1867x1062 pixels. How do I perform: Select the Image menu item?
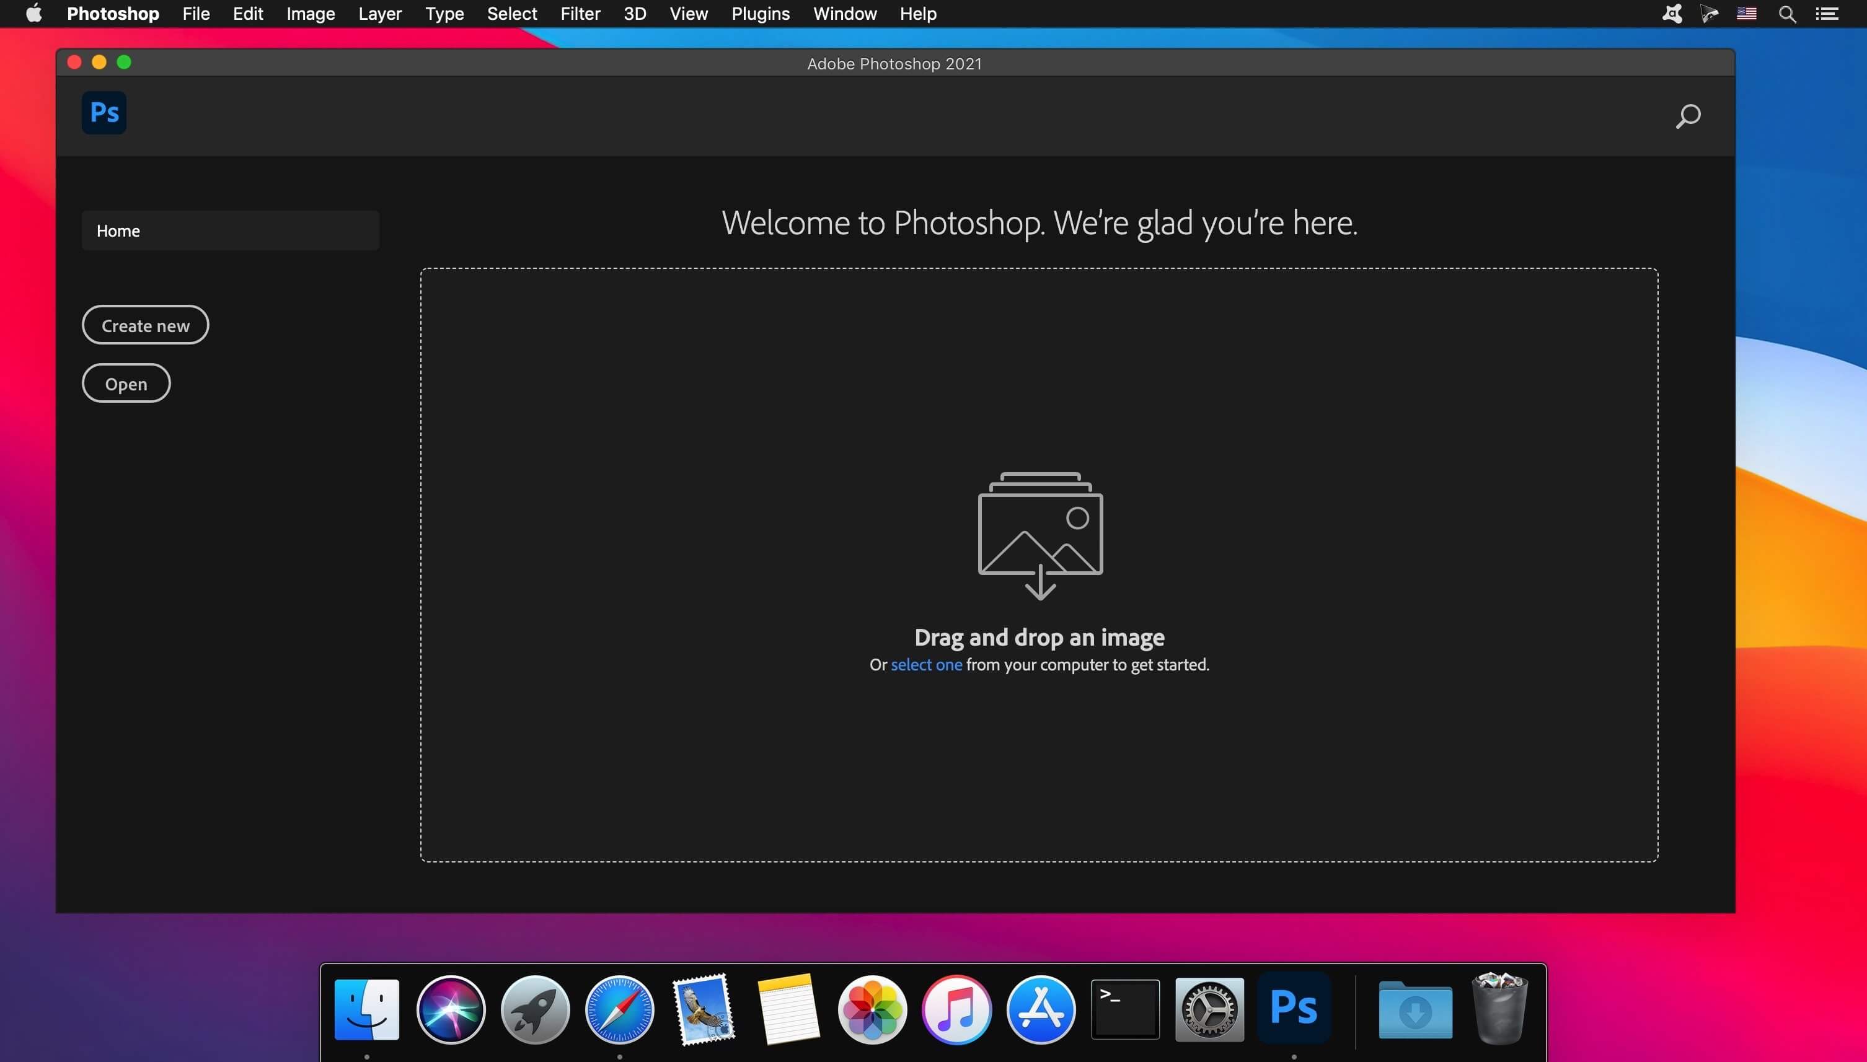(x=311, y=13)
